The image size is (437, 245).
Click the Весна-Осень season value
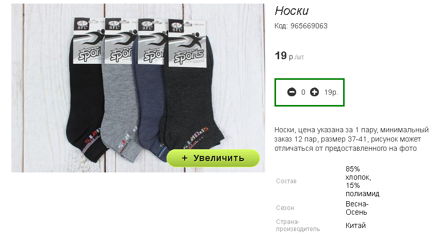(357, 208)
